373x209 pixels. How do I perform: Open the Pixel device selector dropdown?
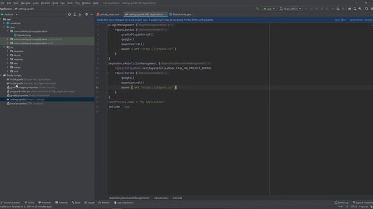pos(290,9)
